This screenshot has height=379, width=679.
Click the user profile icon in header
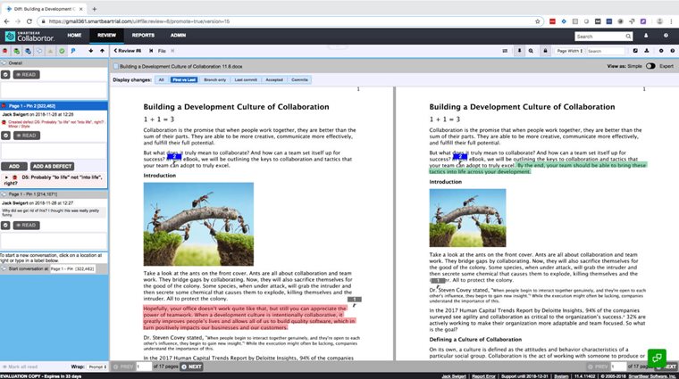pos(646,36)
